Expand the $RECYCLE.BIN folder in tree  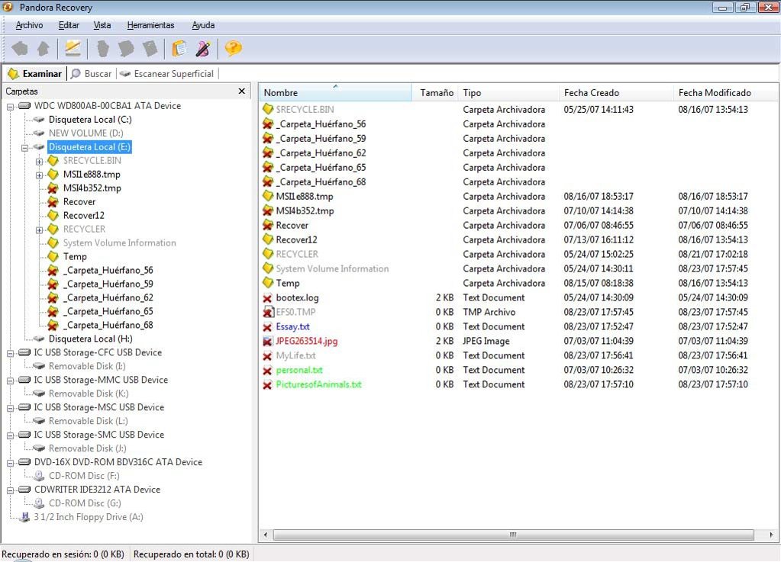pos(39,161)
